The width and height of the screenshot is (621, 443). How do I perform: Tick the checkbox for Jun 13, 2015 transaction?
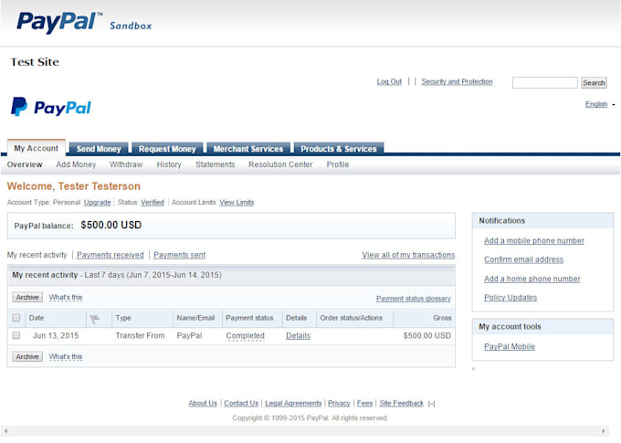(x=16, y=335)
